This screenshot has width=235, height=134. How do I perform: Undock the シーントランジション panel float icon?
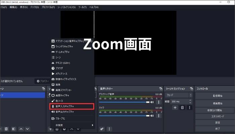[x=191, y=89]
